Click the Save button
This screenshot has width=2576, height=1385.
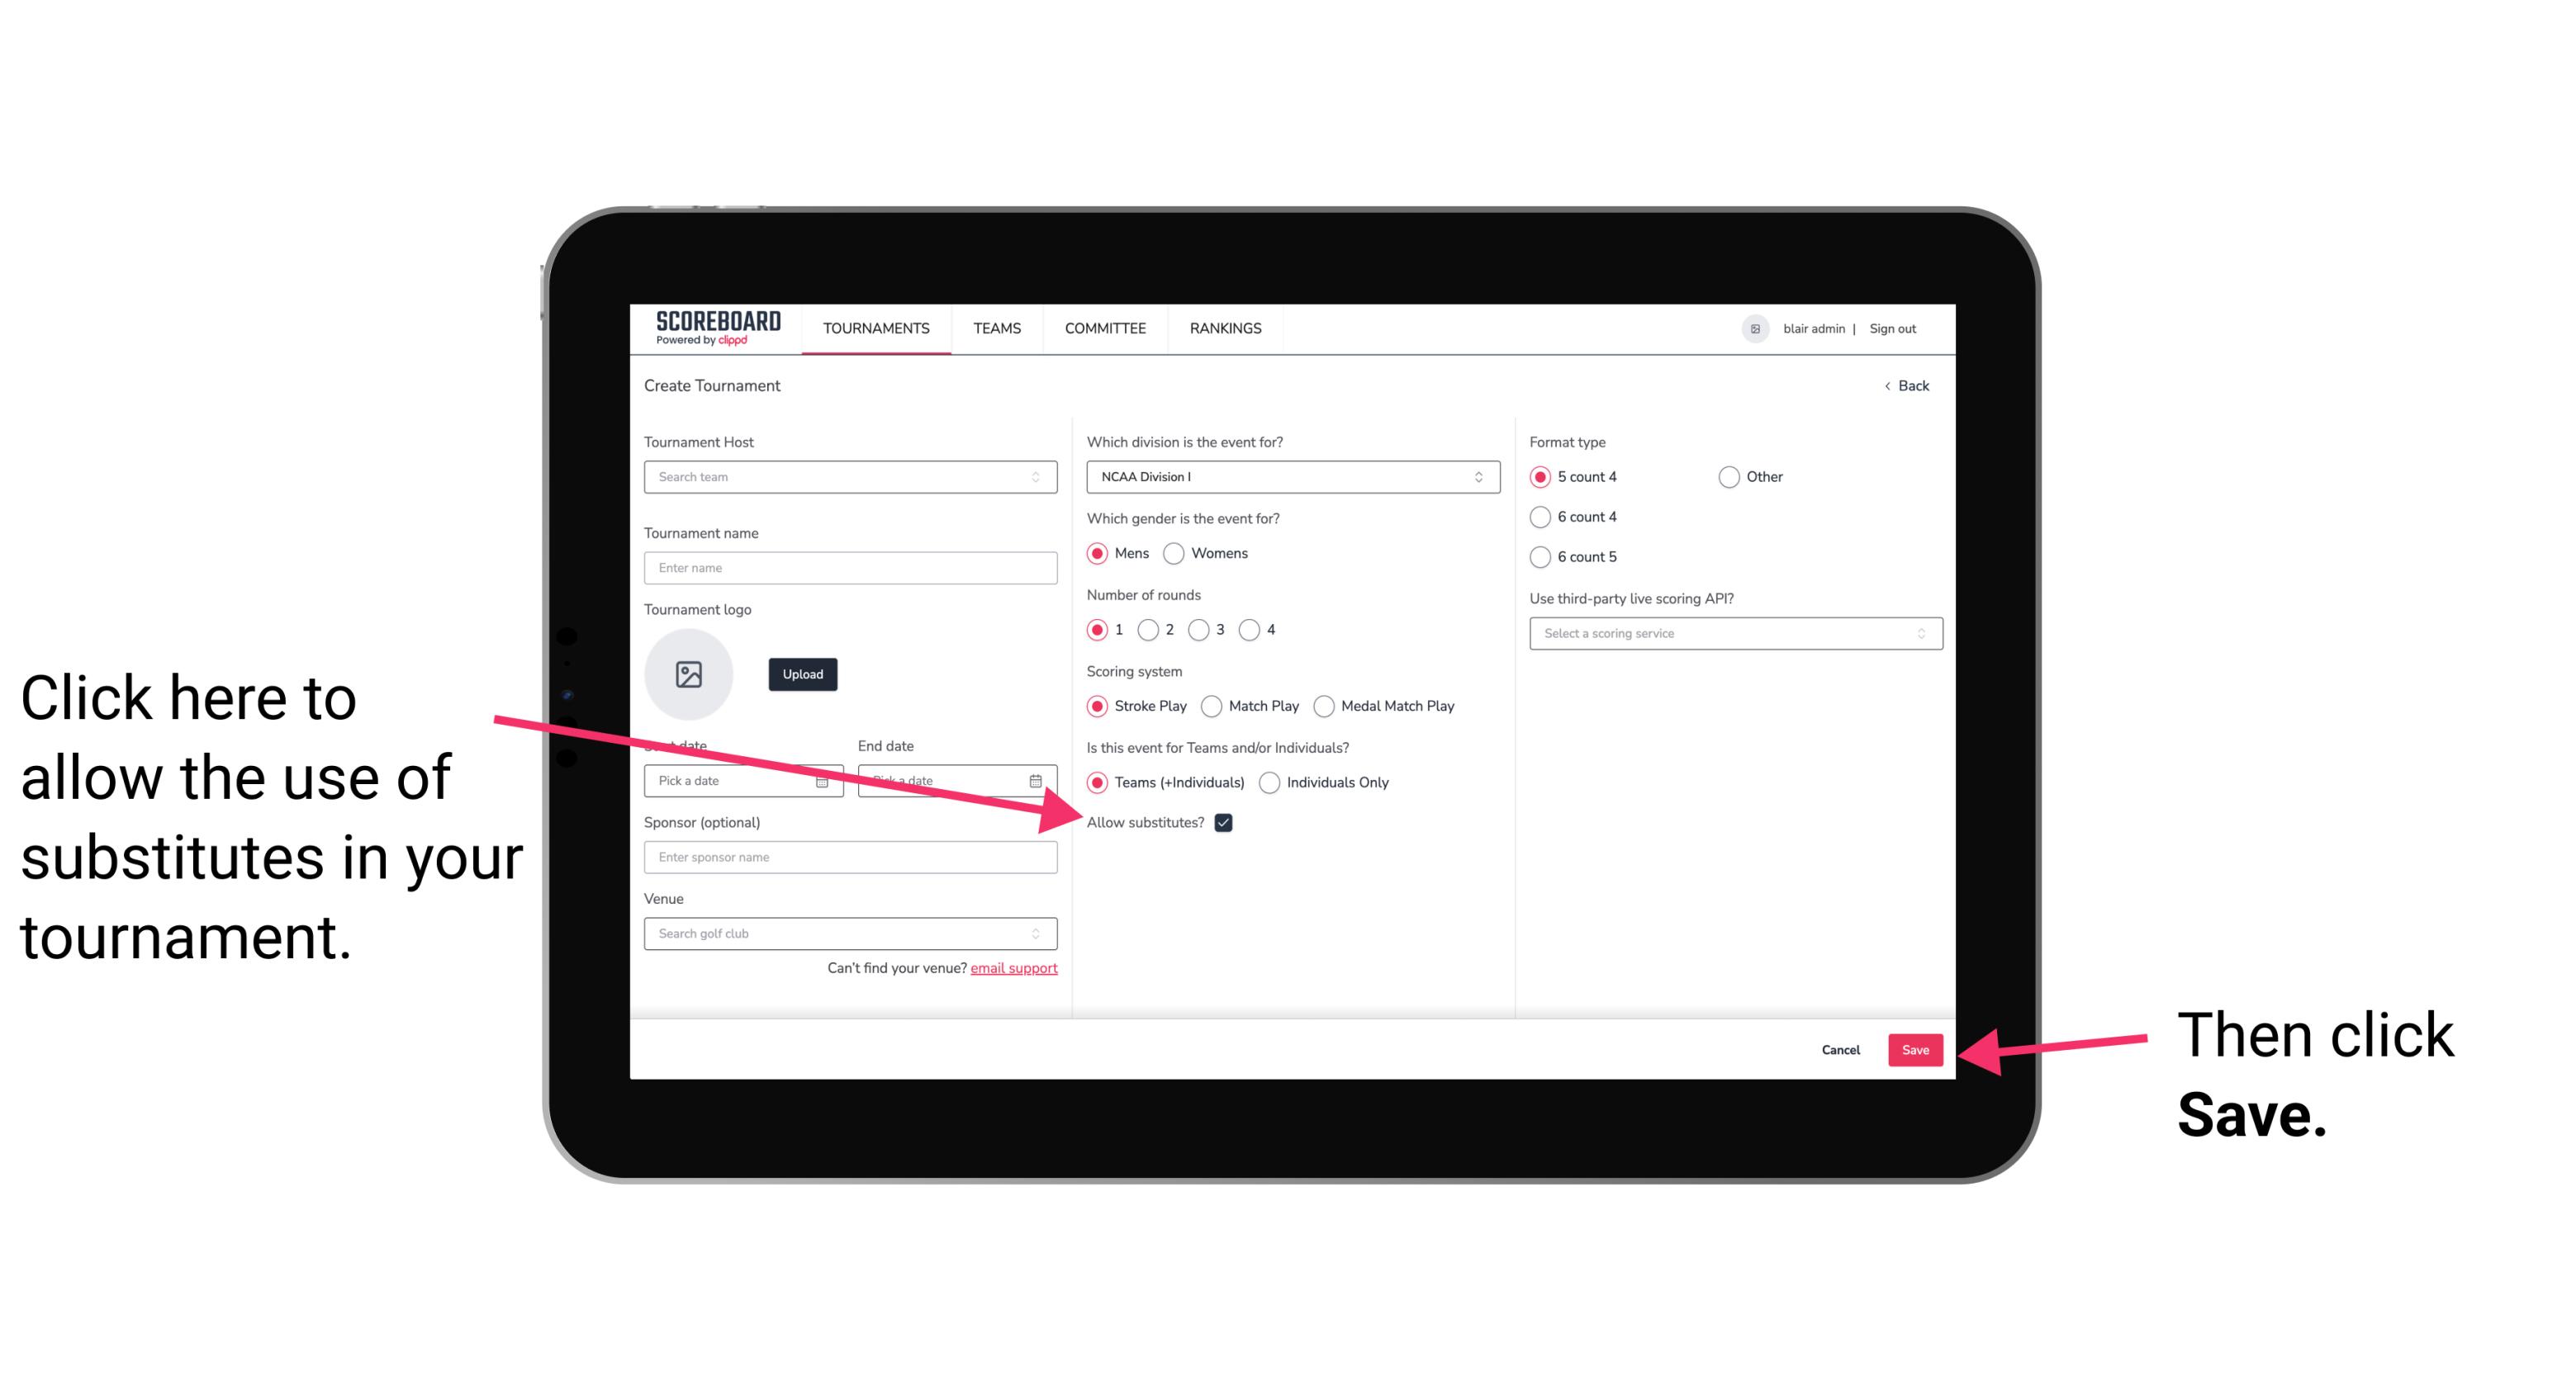tap(1916, 1049)
